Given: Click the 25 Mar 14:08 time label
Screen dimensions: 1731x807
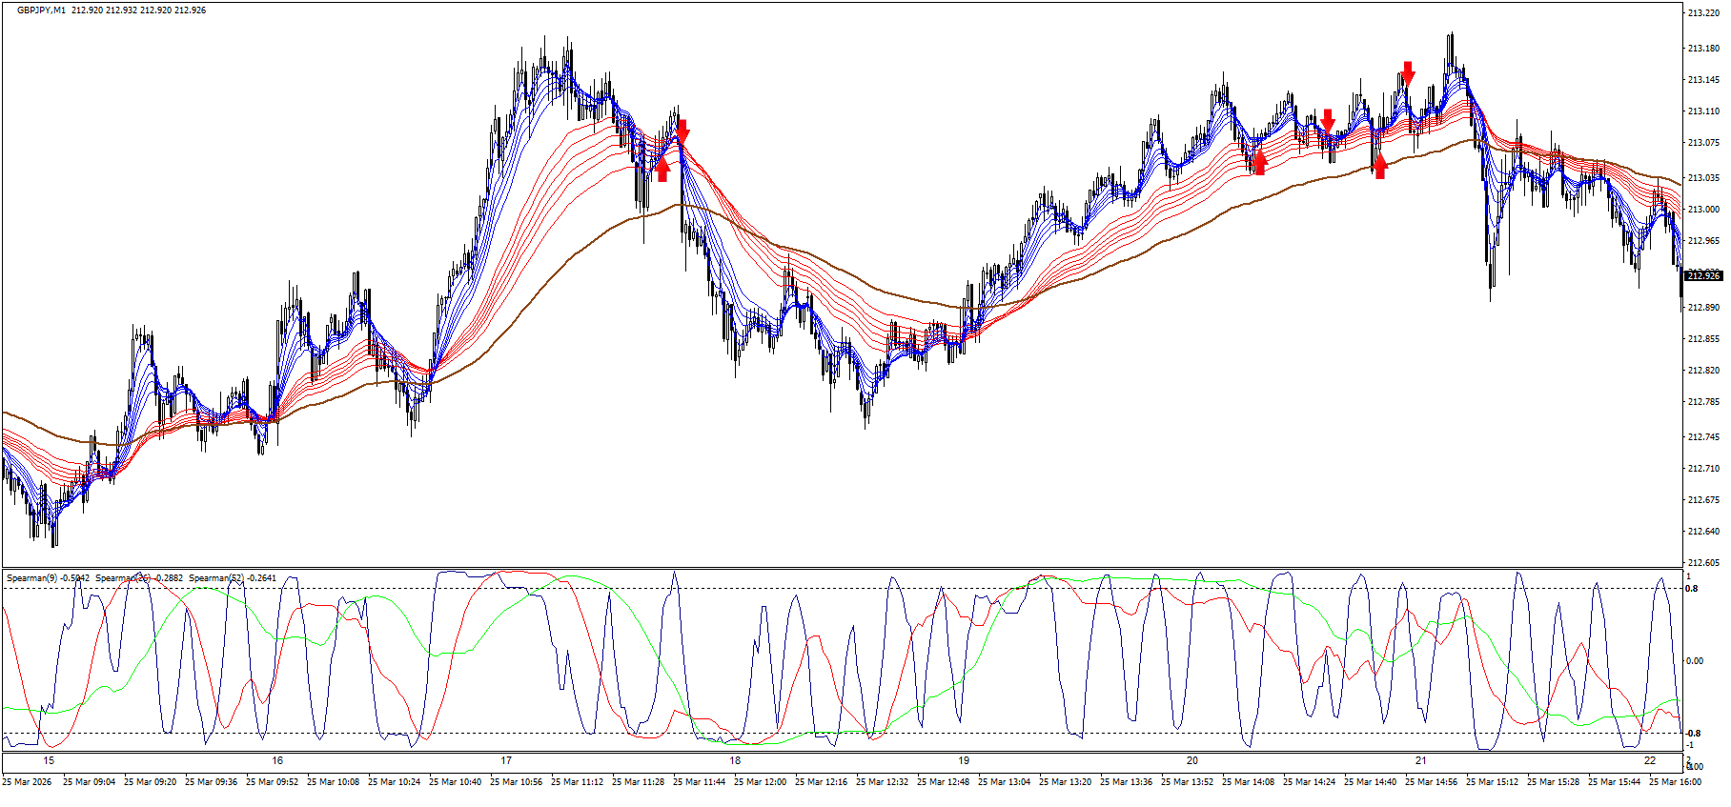Looking at the screenshot, I should pos(1249,782).
